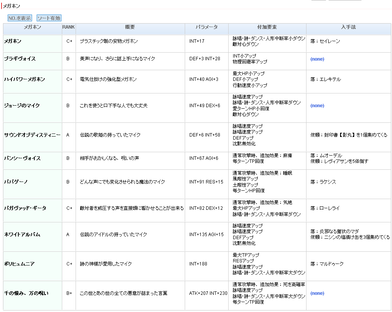Select the バガヴァッド・ギータ name cell

[x=25, y=208]
